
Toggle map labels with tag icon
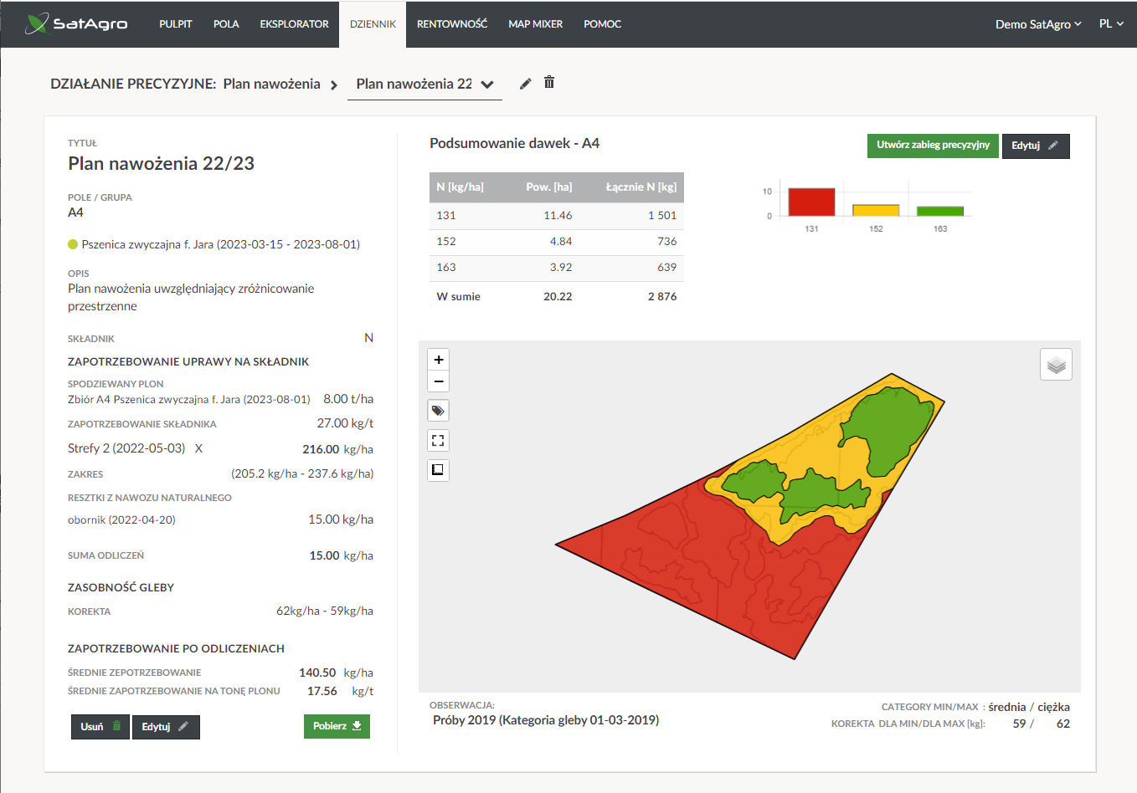[x=438, y=411]
